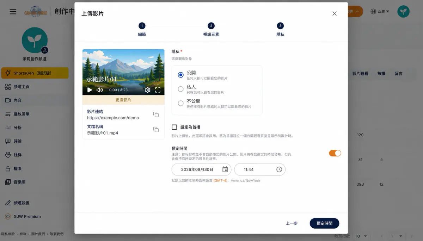Click the 聯繫我們 footer link

pyautogui.click(x=56, y=234)
